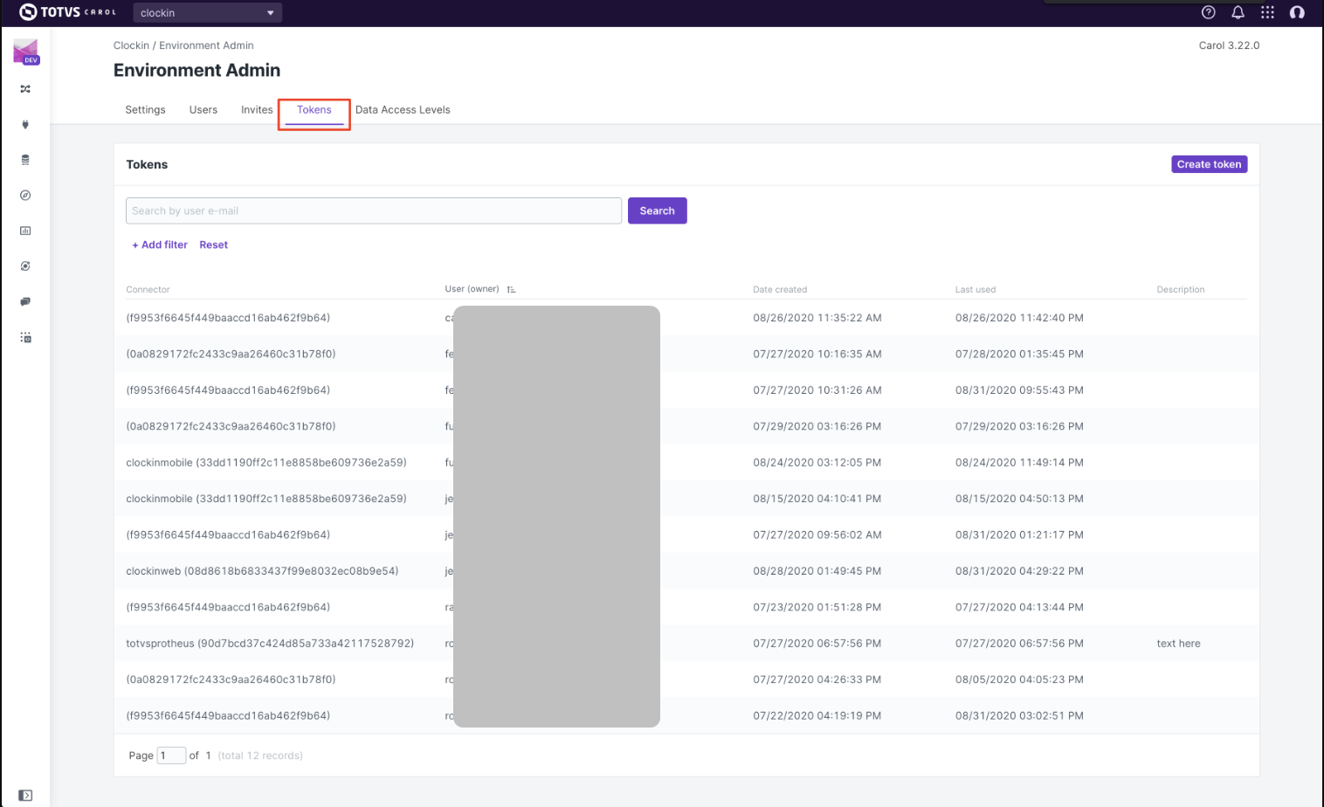Click last used 08/26/2020 11:42:40 PM

1019,318
